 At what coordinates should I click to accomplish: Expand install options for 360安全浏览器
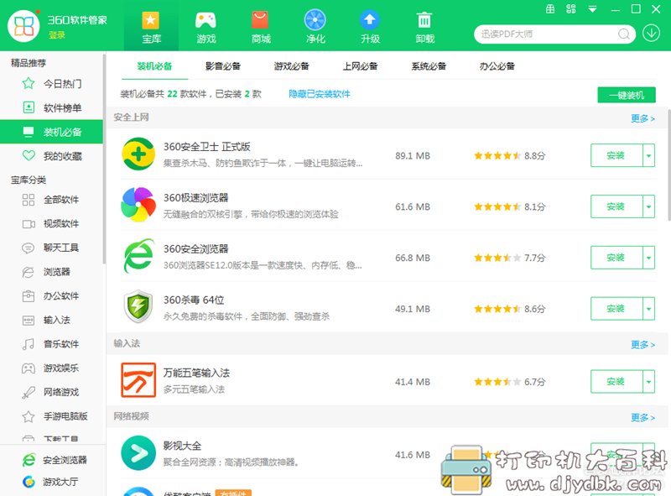(x=648, y=258)
